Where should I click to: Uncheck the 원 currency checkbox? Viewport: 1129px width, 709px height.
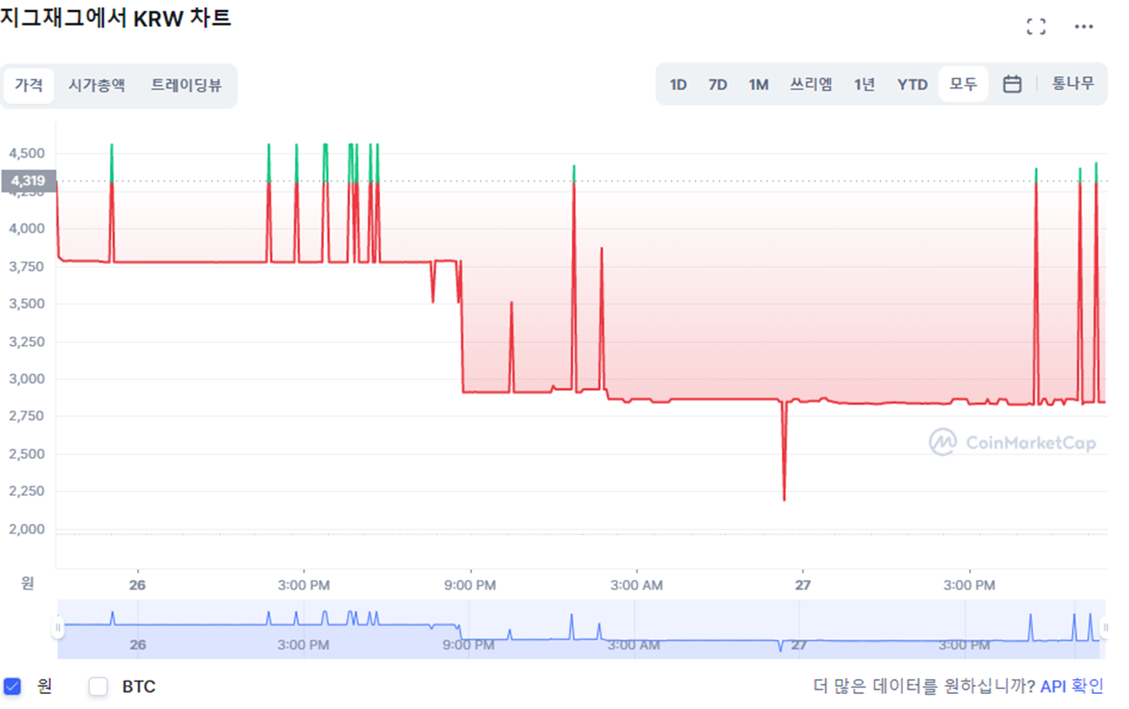coord(13,686)
